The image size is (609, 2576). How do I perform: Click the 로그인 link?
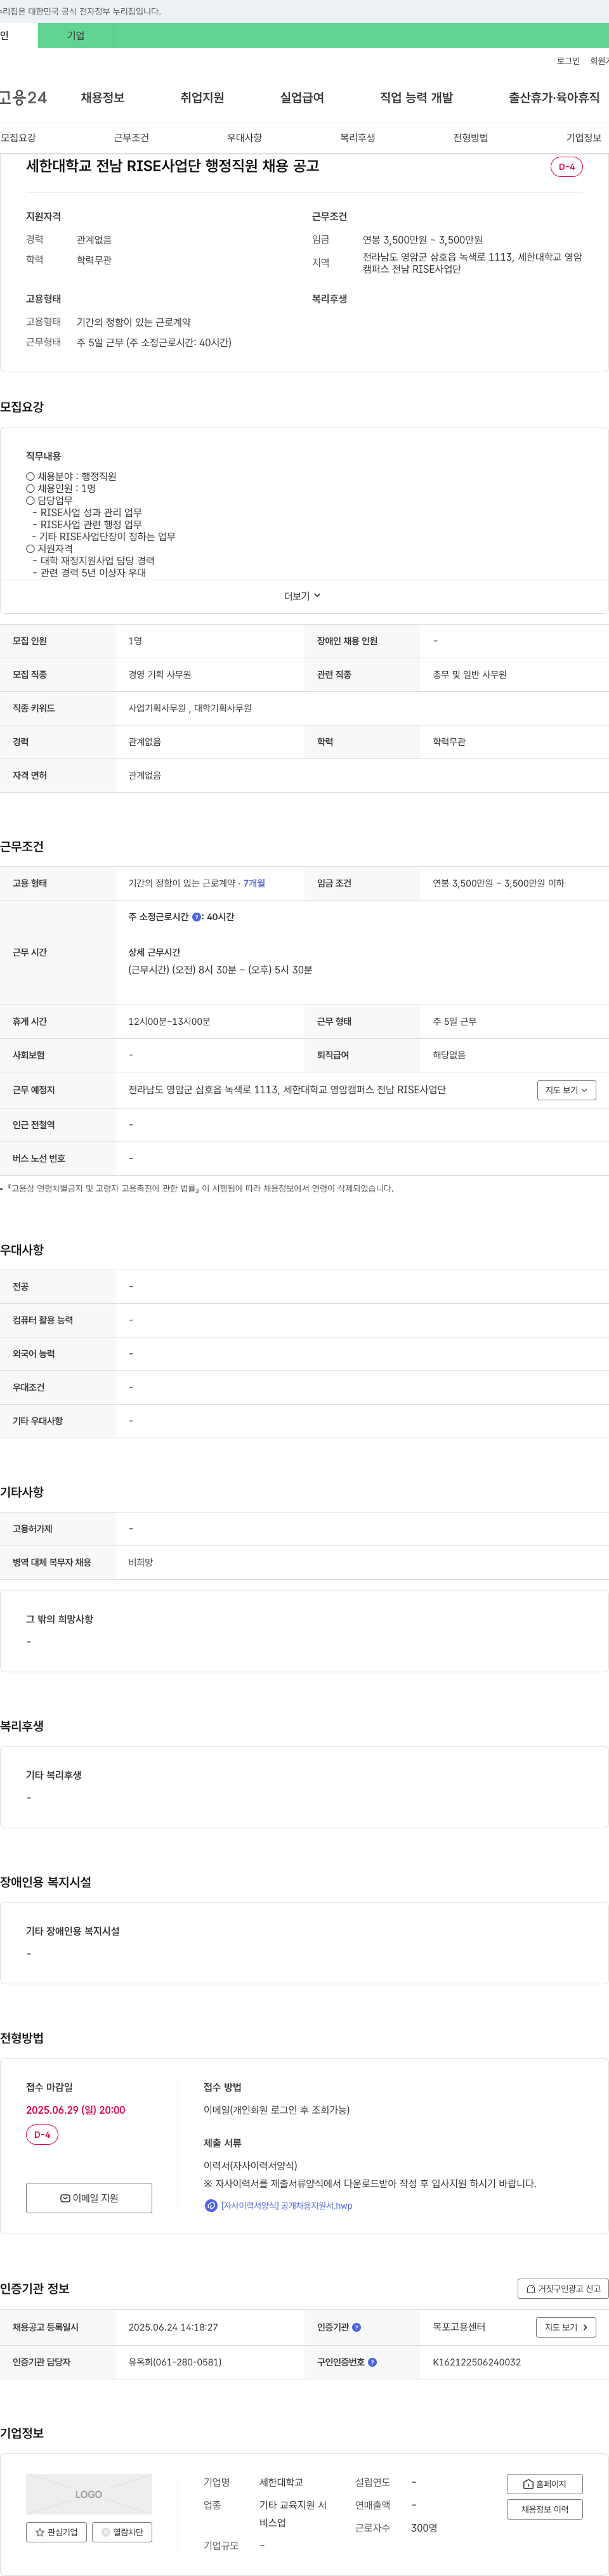[568, 61]
